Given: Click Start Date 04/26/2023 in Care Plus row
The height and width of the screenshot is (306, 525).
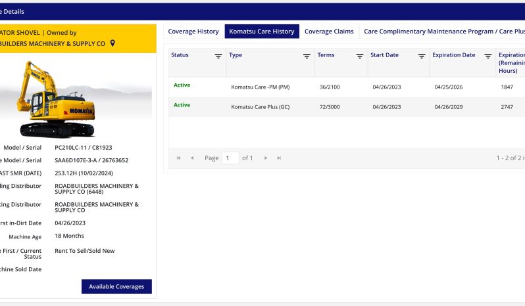Looking at the screenshot, I should (x=386, y=107).
